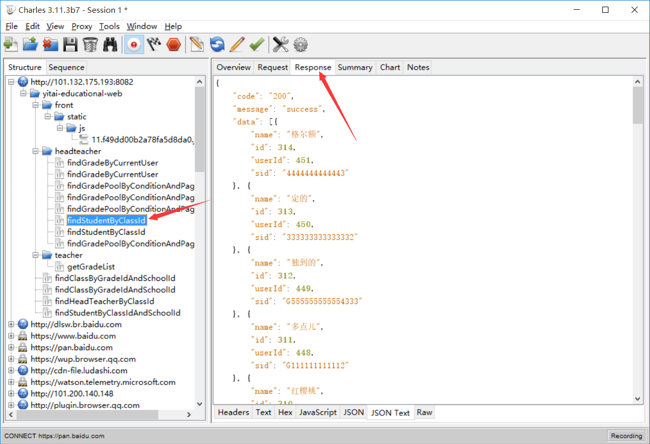Click the tree panel horizontal scroll right arrow
The width and height of the screenshot is (650, 444).
[x=189, y=414]
